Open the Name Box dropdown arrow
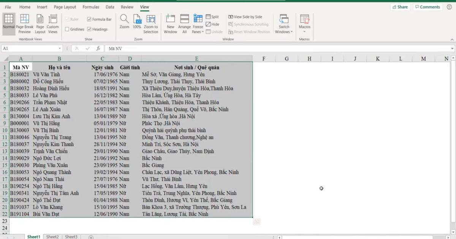 click(x=59, y=48)
